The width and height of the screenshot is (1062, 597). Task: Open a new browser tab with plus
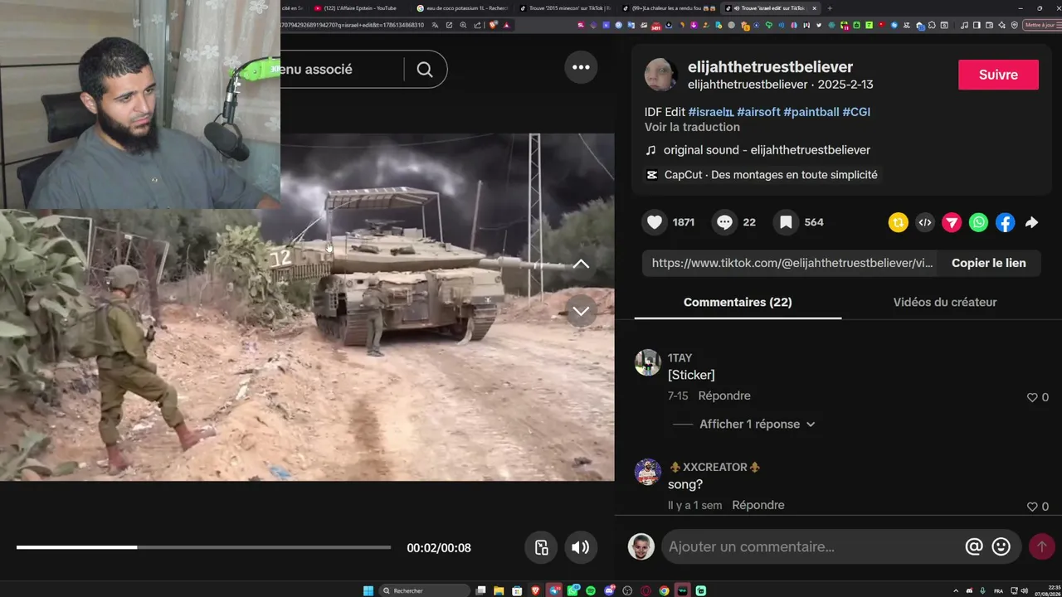click(x=830, y=8)
